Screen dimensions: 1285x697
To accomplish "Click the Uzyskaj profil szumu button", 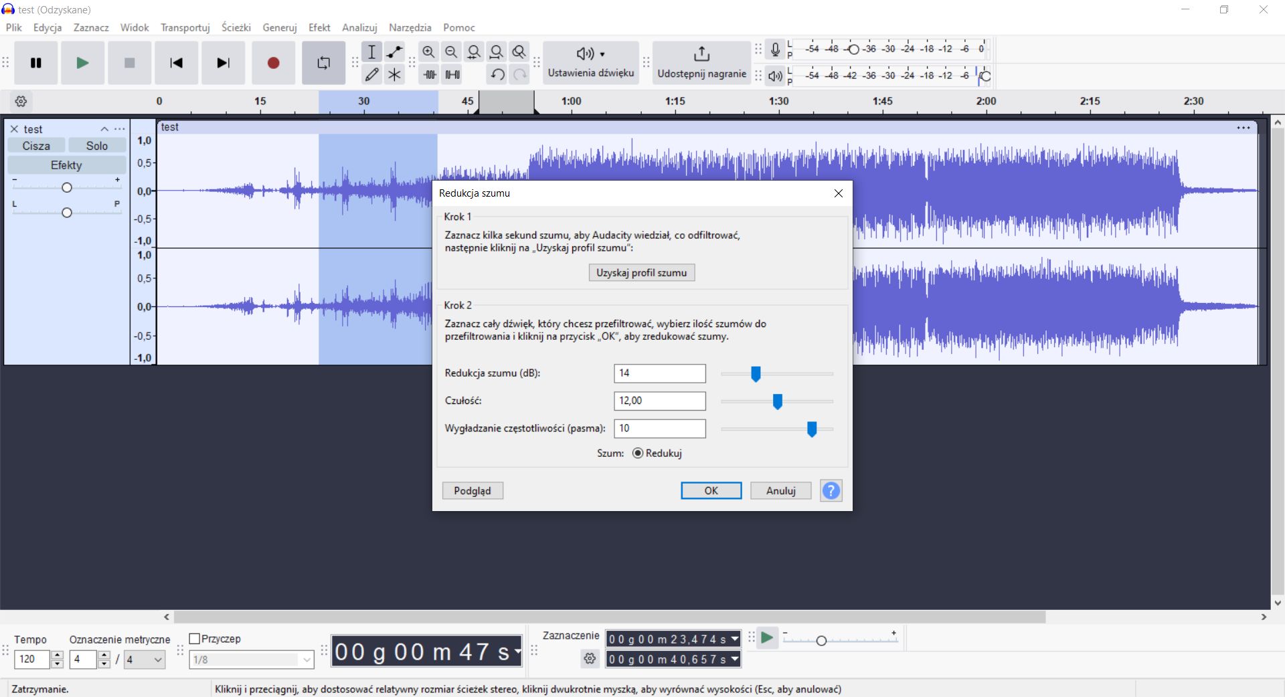I will click(640, 272).
